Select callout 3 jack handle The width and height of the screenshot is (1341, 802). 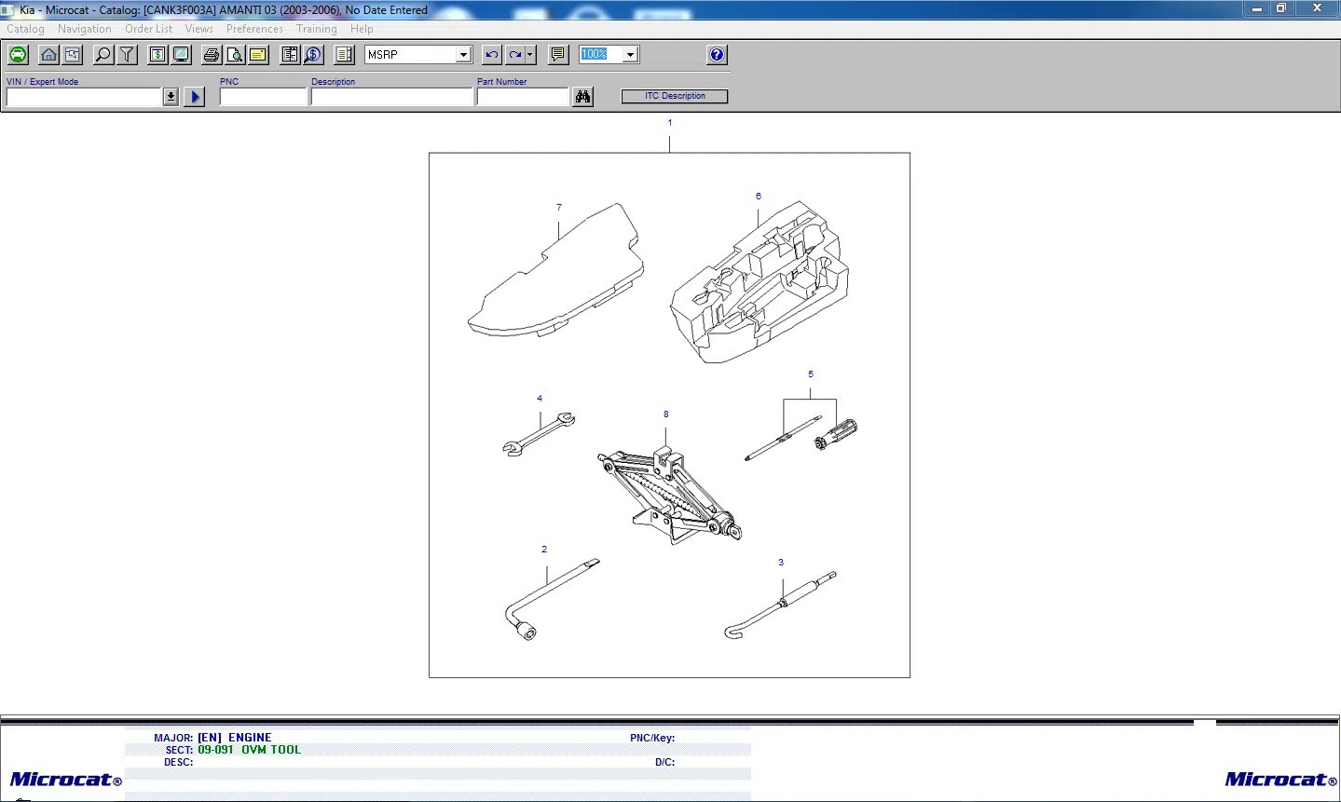point(781,563)
